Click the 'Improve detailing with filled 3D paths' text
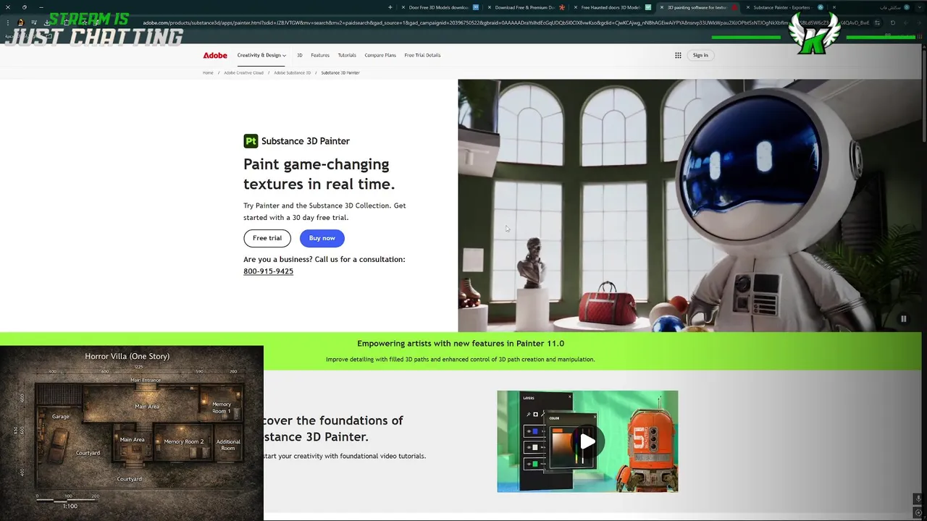 (x=460, y=360)
